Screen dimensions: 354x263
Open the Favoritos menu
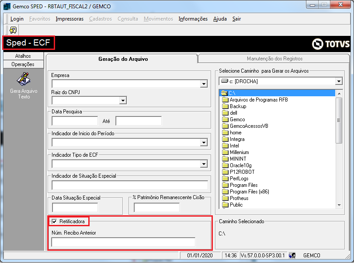click(40, 19)
